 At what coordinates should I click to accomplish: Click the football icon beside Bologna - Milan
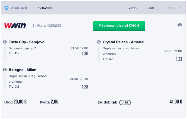5,70
